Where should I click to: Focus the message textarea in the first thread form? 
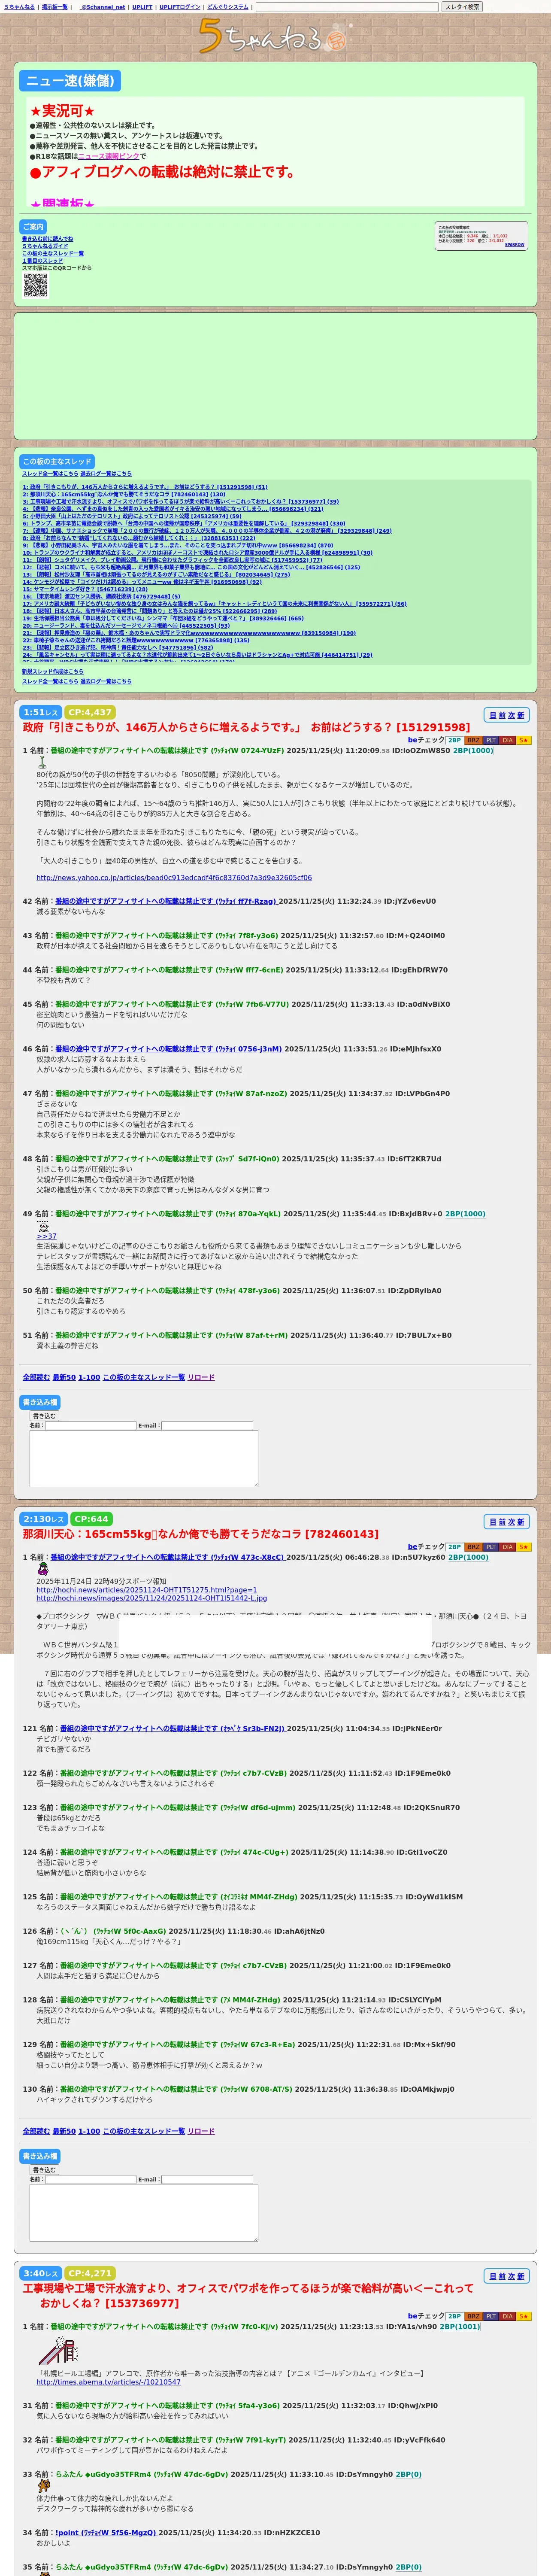(144, 1458)
